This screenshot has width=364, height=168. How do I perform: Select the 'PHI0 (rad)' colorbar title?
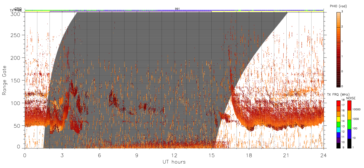[338, 6]
